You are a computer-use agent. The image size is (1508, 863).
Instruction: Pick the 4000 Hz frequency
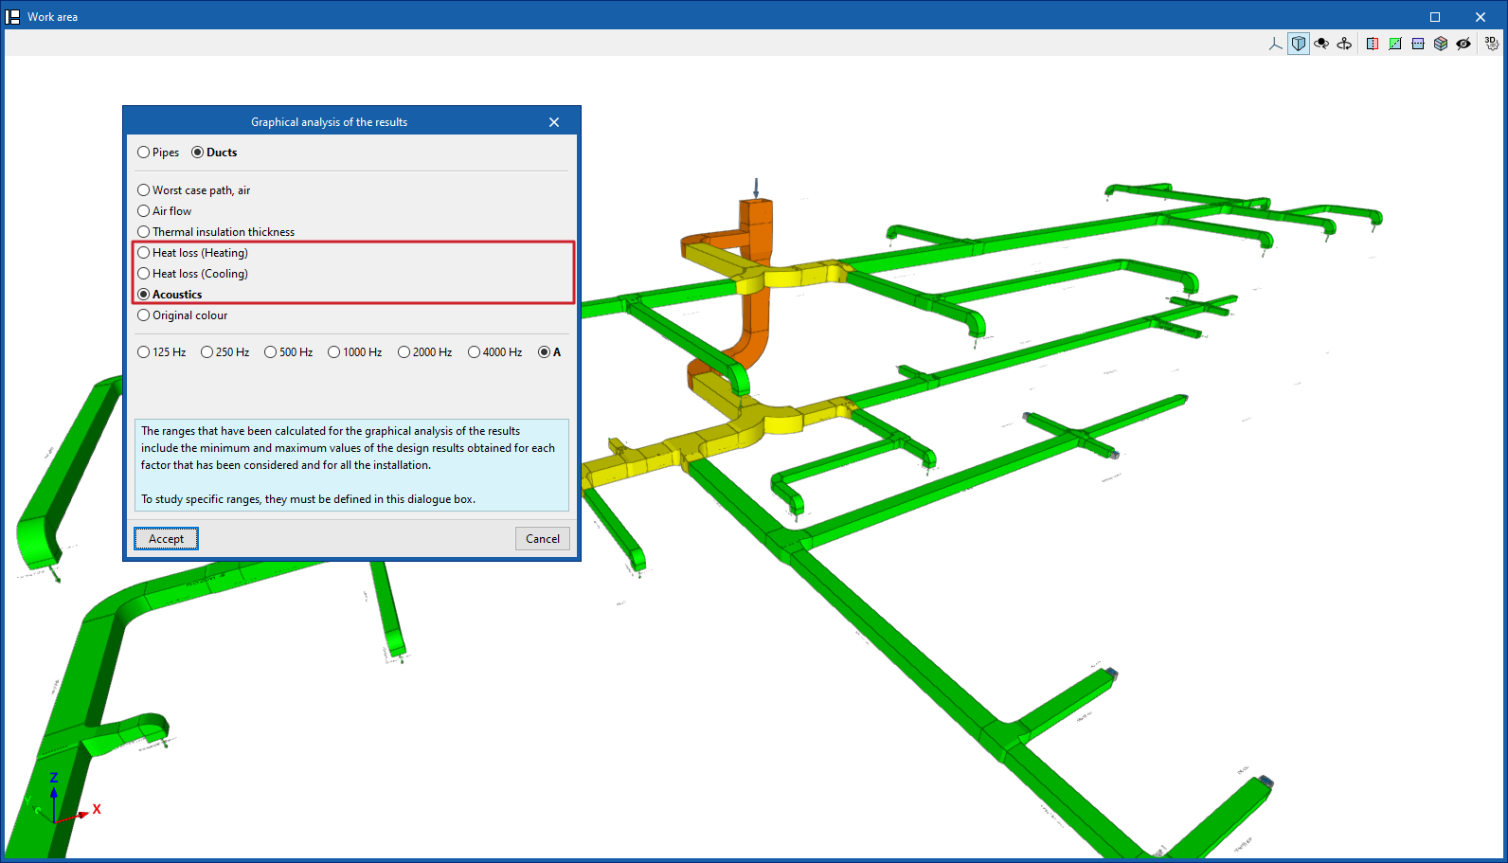pos(495,352)
